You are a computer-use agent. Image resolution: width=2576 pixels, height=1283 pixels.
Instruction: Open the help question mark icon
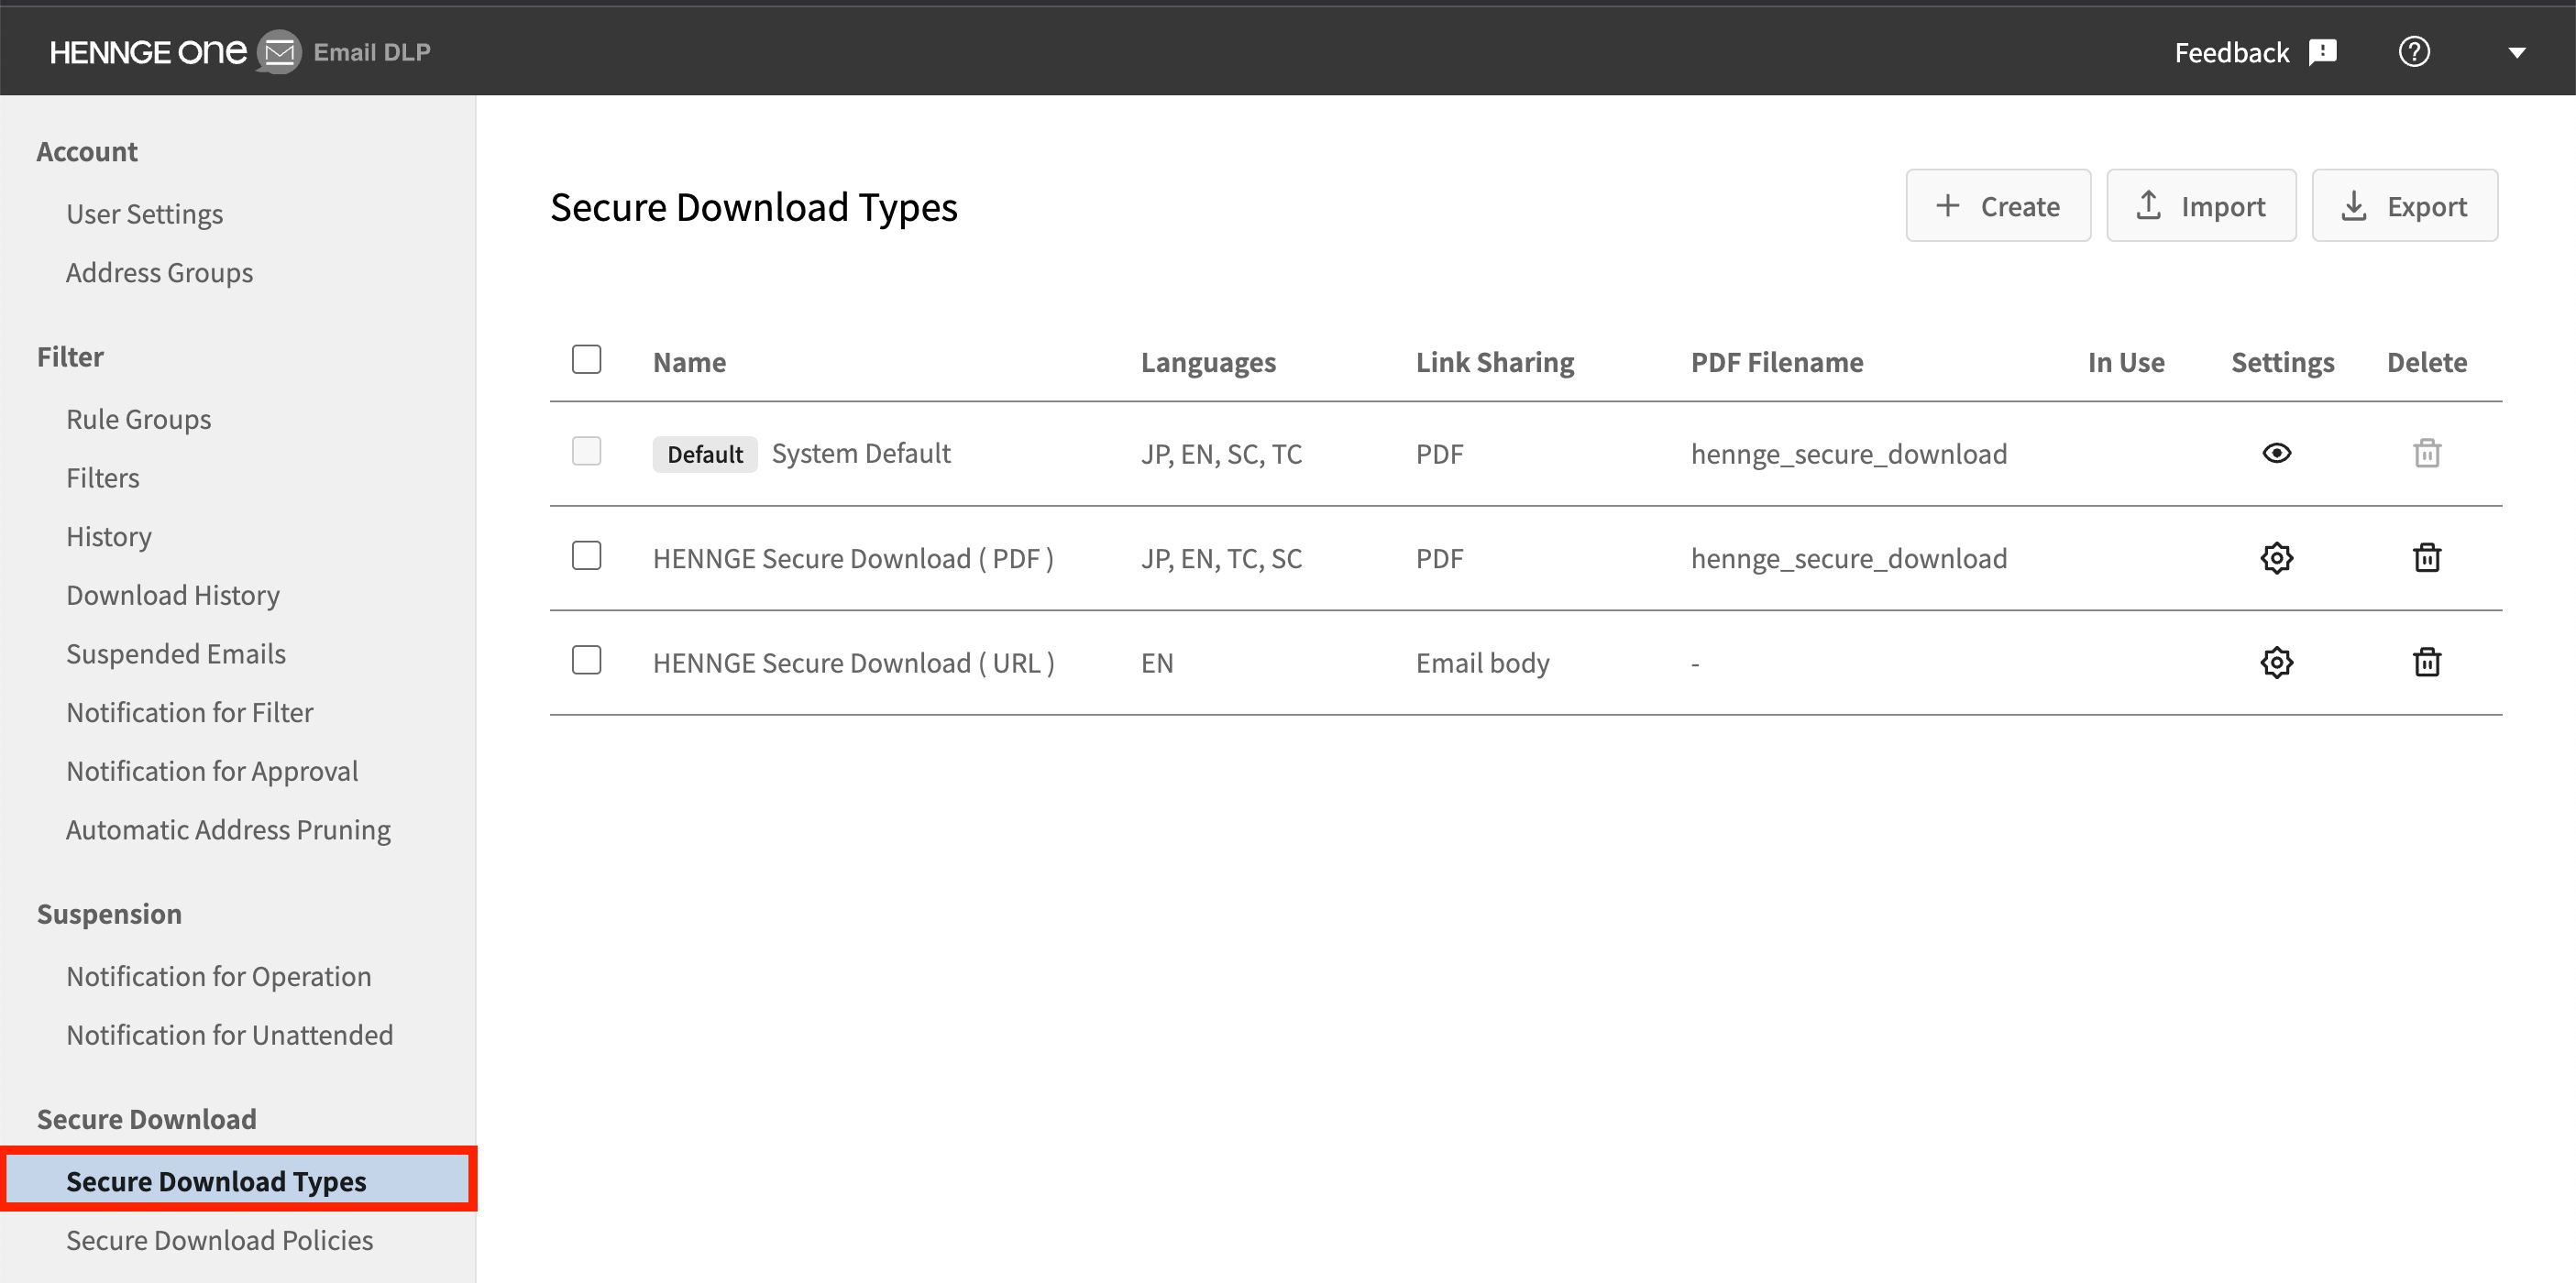point(2414,52)
